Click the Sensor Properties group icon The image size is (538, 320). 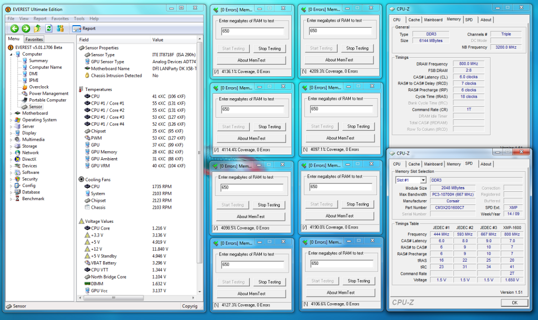pyautogui.click(x=82, y=48)
